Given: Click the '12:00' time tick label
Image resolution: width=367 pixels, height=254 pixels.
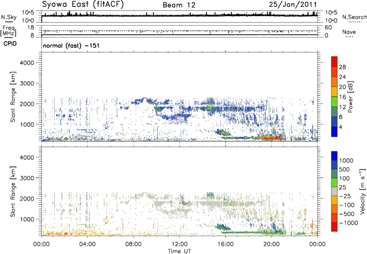Looking at the screenshot, I should coord(179,244).
